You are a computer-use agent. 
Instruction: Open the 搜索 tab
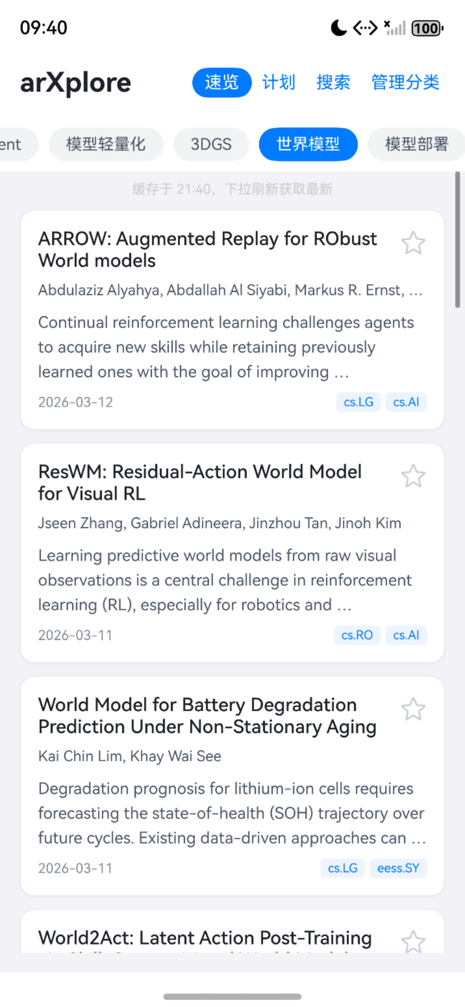tap(333, 83)
